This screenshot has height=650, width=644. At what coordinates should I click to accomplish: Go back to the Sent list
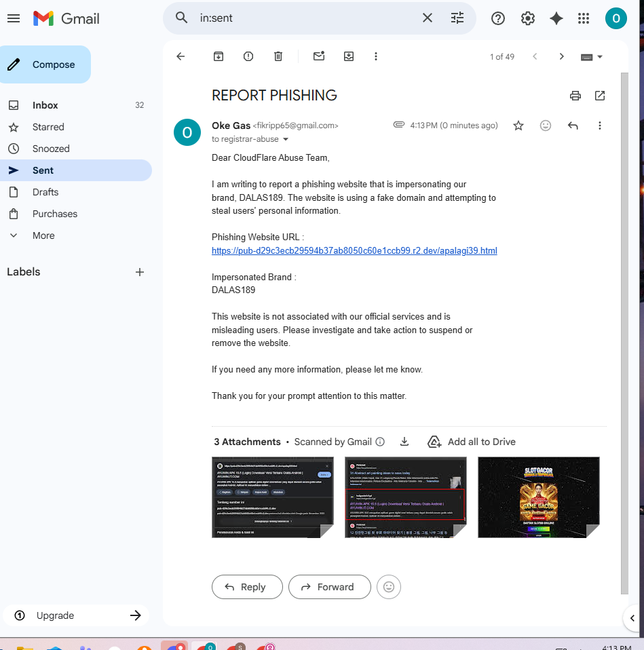181,56
